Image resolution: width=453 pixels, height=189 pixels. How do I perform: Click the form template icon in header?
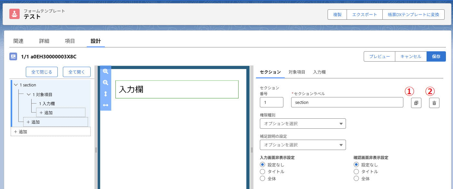coord(15,14)
